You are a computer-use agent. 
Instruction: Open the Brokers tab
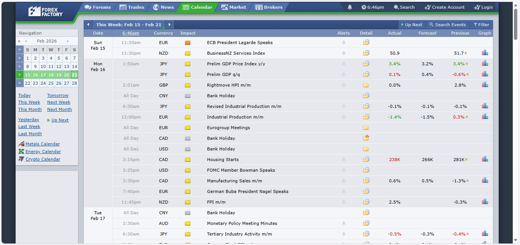269,7
